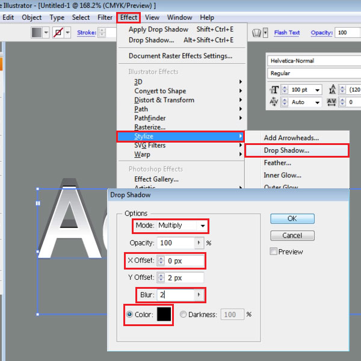
Task: Open the Help menu
Action: (x=207, y=17)
